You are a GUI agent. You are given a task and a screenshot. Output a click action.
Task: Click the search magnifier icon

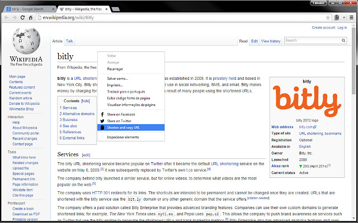[343, 41]
